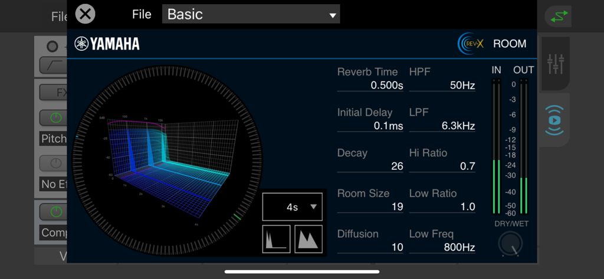Adjust the DRY/WET knob

click(510, 244)
